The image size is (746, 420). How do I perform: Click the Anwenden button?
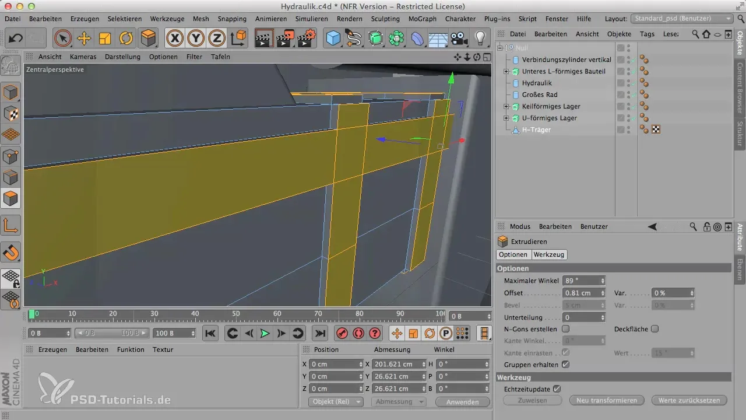pos(462,402)
